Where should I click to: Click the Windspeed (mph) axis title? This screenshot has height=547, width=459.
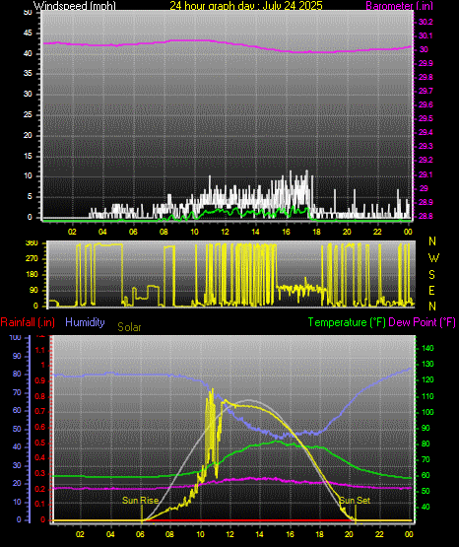click(75, 6)
